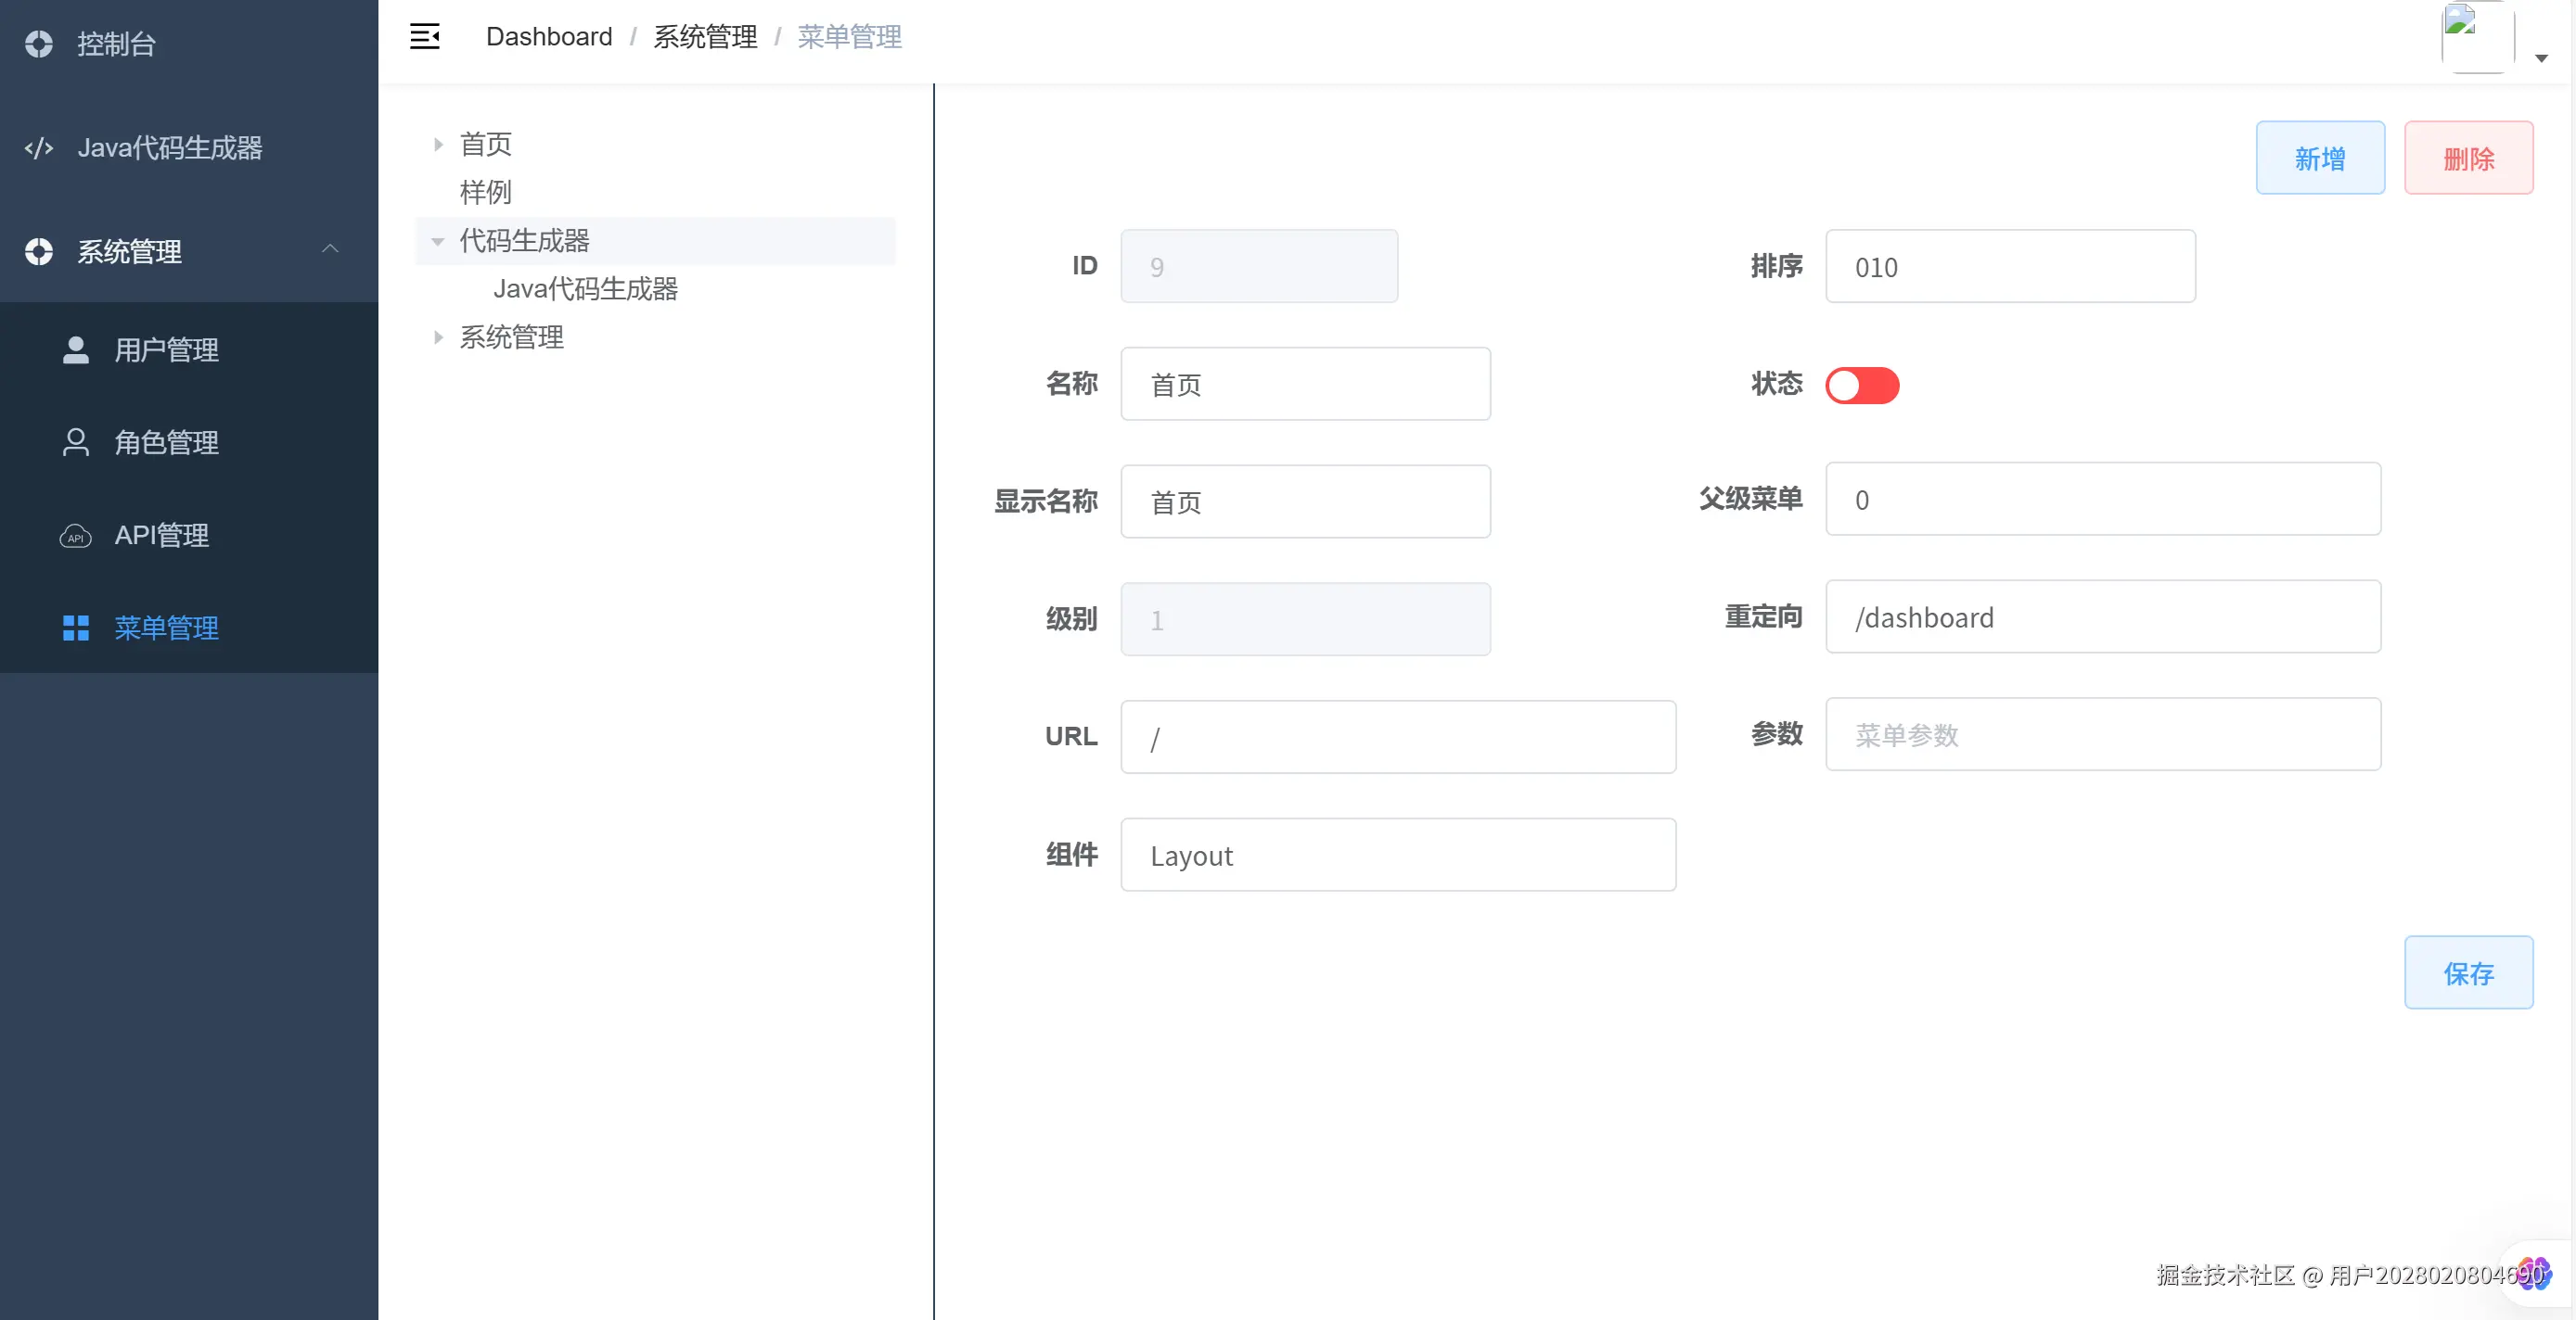Click the 重定向 redirect input field
The width and height of the screenshot is (2576, 1320).
click(x=2102, y=616)
